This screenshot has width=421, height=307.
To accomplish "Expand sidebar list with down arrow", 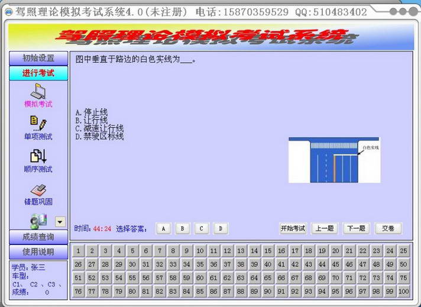I will [x=60, y=222].
